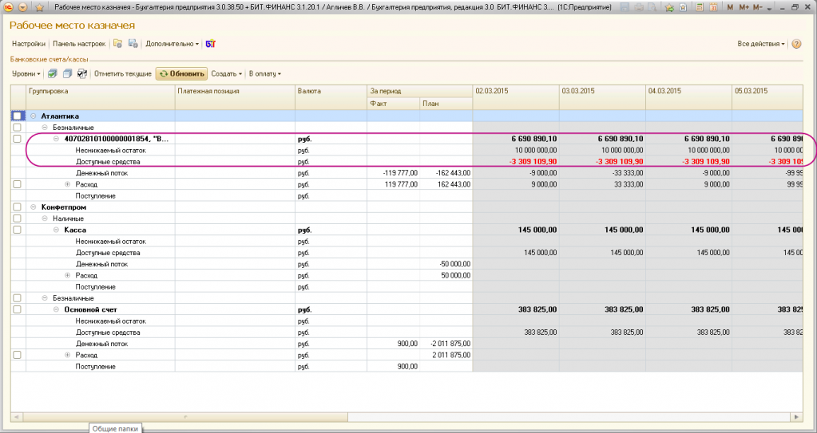
Task: Click the M+ memory add icon
Action: pyautogui.click(x=744, y=7)
